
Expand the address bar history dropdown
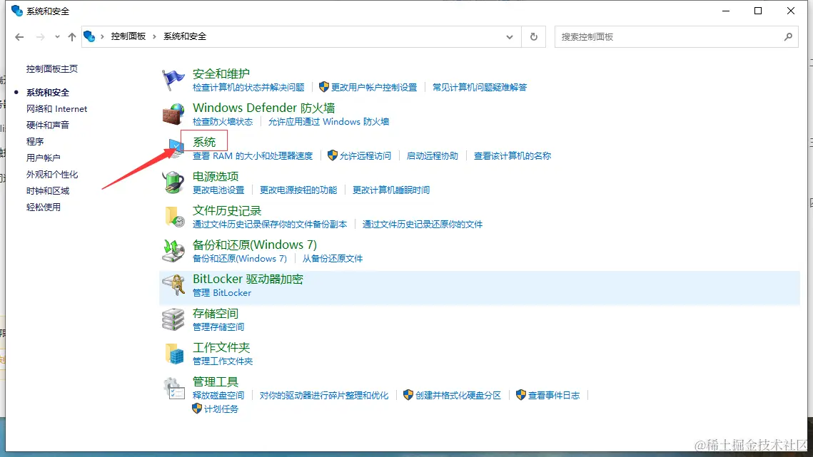[x=509, y=37]
